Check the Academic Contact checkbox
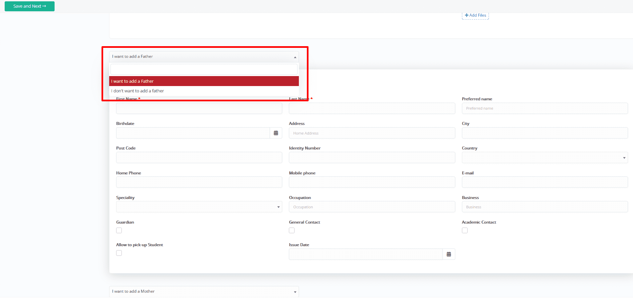 point(465,231)
